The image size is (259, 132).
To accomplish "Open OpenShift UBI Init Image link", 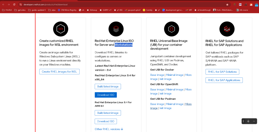I will (x=165, y=94).
